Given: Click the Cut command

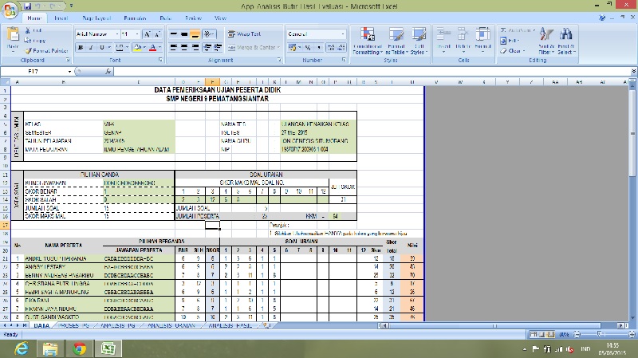Looking at the screenshot, I should coord(33,30).
